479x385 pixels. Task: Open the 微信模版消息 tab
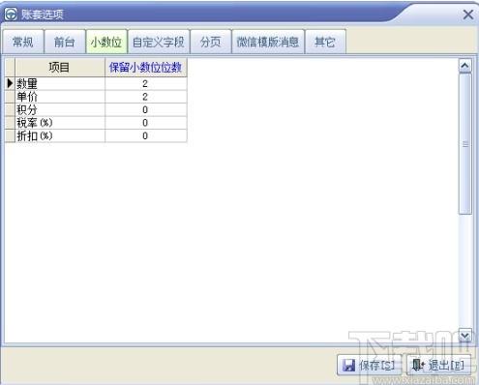point(268,42)
